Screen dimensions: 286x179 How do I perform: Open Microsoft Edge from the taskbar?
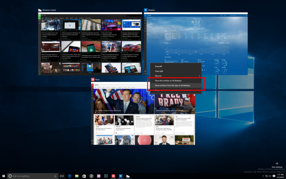pyautogui.click(x=69, y=176)
